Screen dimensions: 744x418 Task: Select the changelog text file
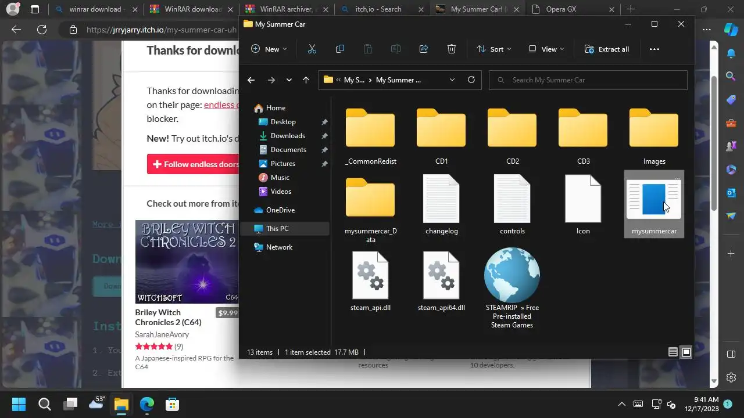pyautogui.click(x=441, y=204)
